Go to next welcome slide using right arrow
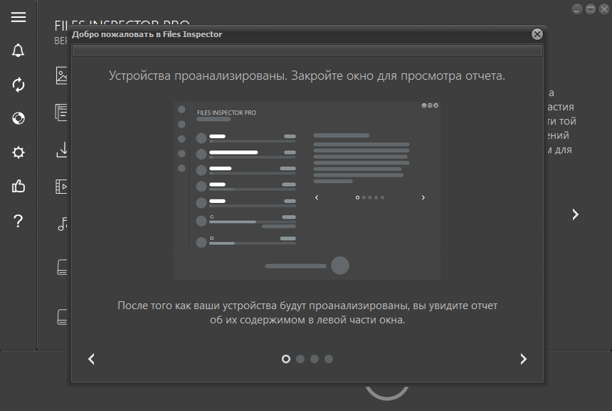The height and width of the screenshot is (411, 612). click(x=523, y=359)
